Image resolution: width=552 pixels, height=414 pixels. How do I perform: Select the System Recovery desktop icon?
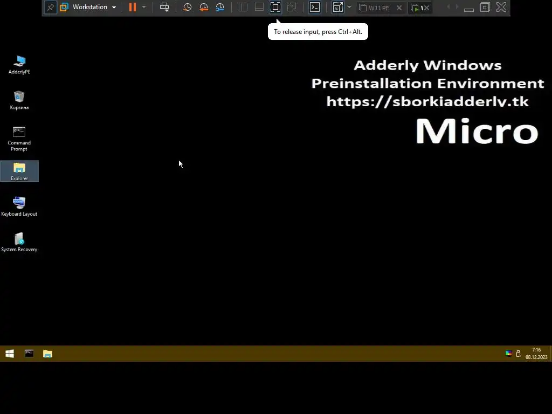point(19,242)
